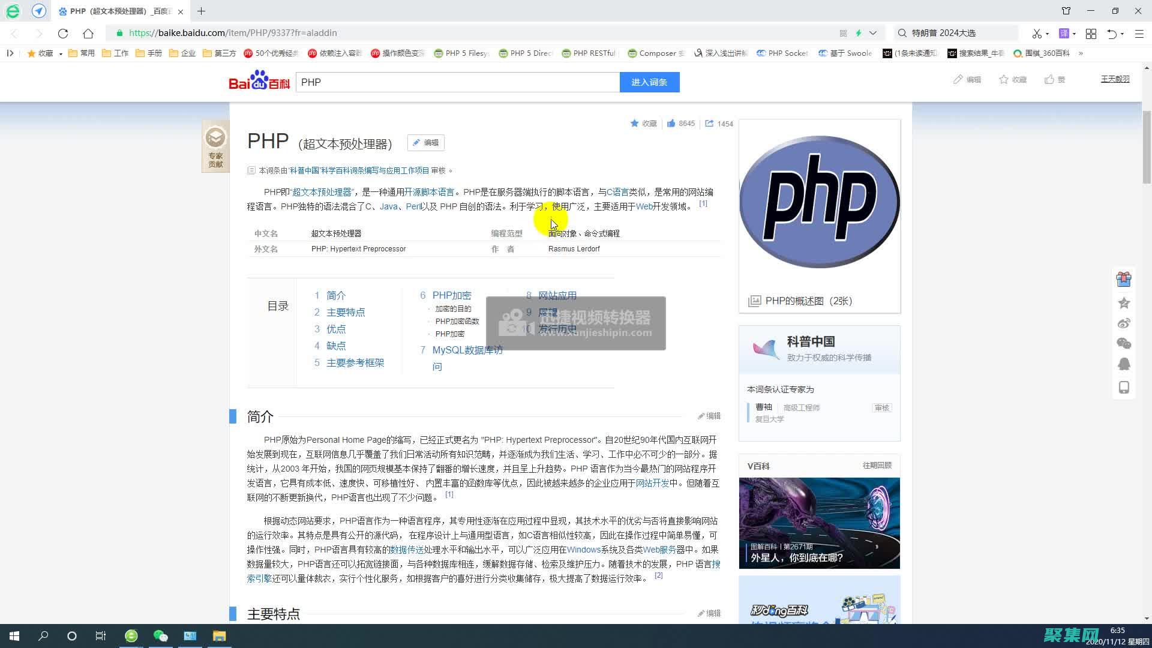
Task: Select the screenshot scissors tool
Action: pyautogui.click(x=1037, y=33)
